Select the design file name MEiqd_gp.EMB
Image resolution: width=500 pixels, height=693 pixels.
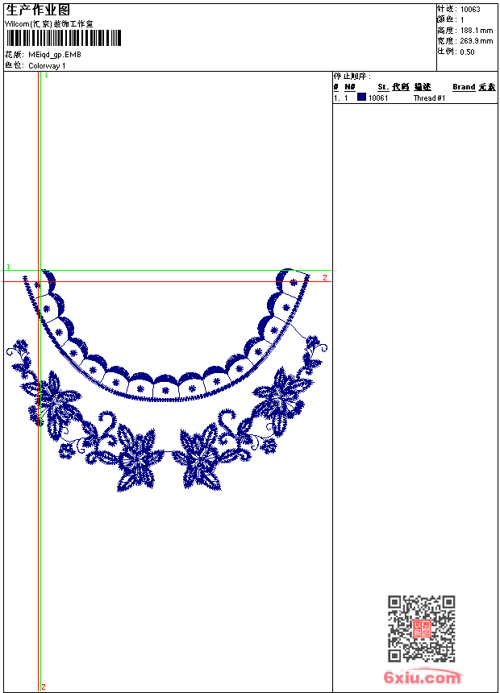click(54, 55)
